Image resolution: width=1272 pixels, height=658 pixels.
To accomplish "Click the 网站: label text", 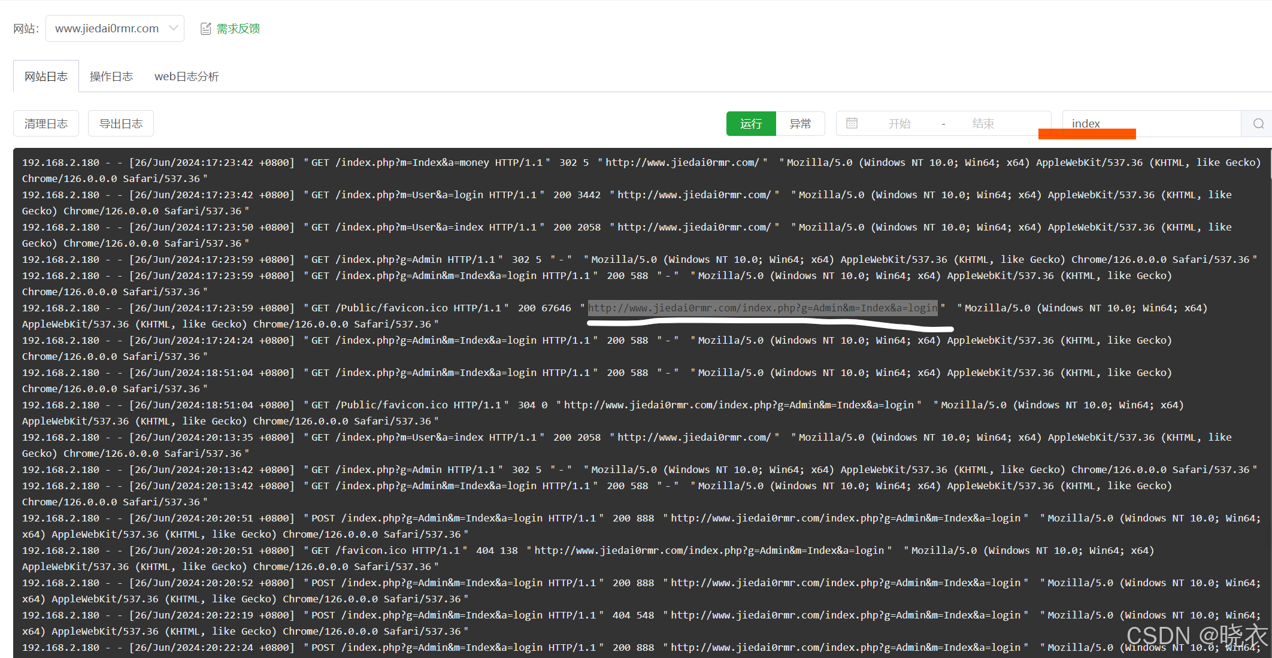I will [26, 29].
